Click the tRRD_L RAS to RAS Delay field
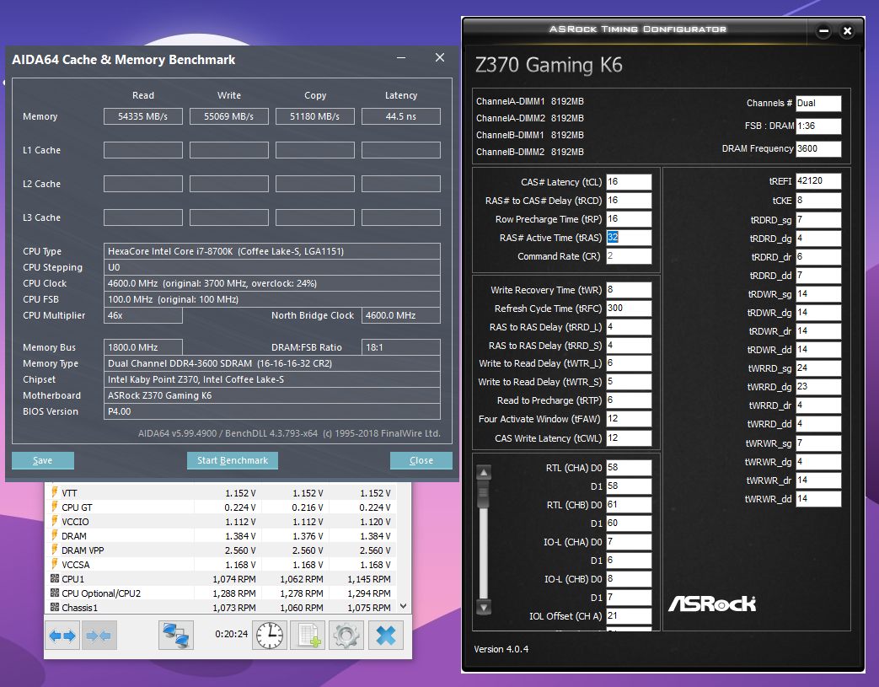 [x=629, y=327]
